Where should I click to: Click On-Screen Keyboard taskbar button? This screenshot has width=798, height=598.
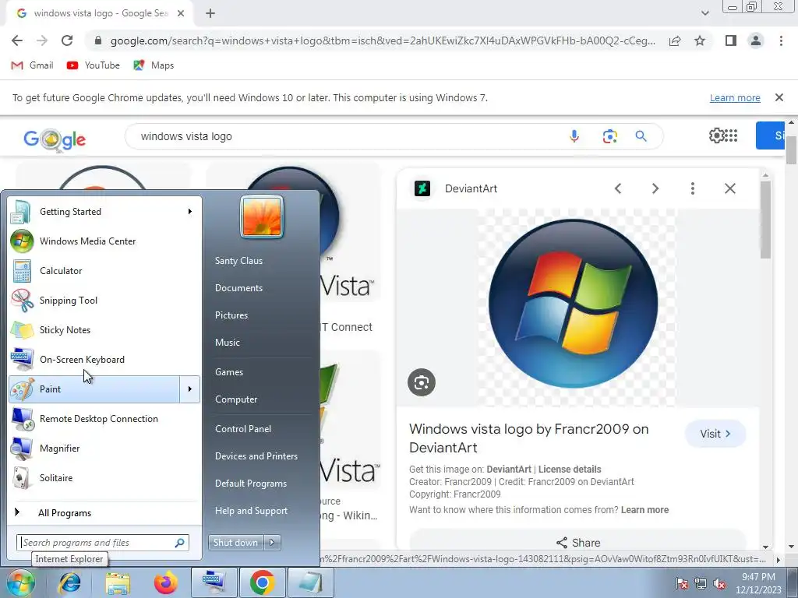coord(214,582)
